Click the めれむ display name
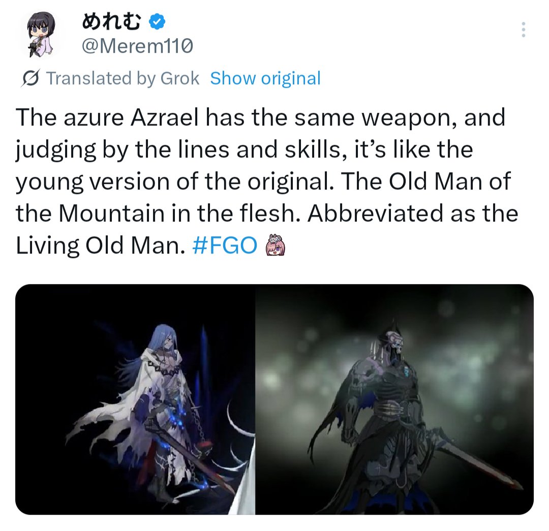This screenshot has width=549, height=531. (111, 22)
